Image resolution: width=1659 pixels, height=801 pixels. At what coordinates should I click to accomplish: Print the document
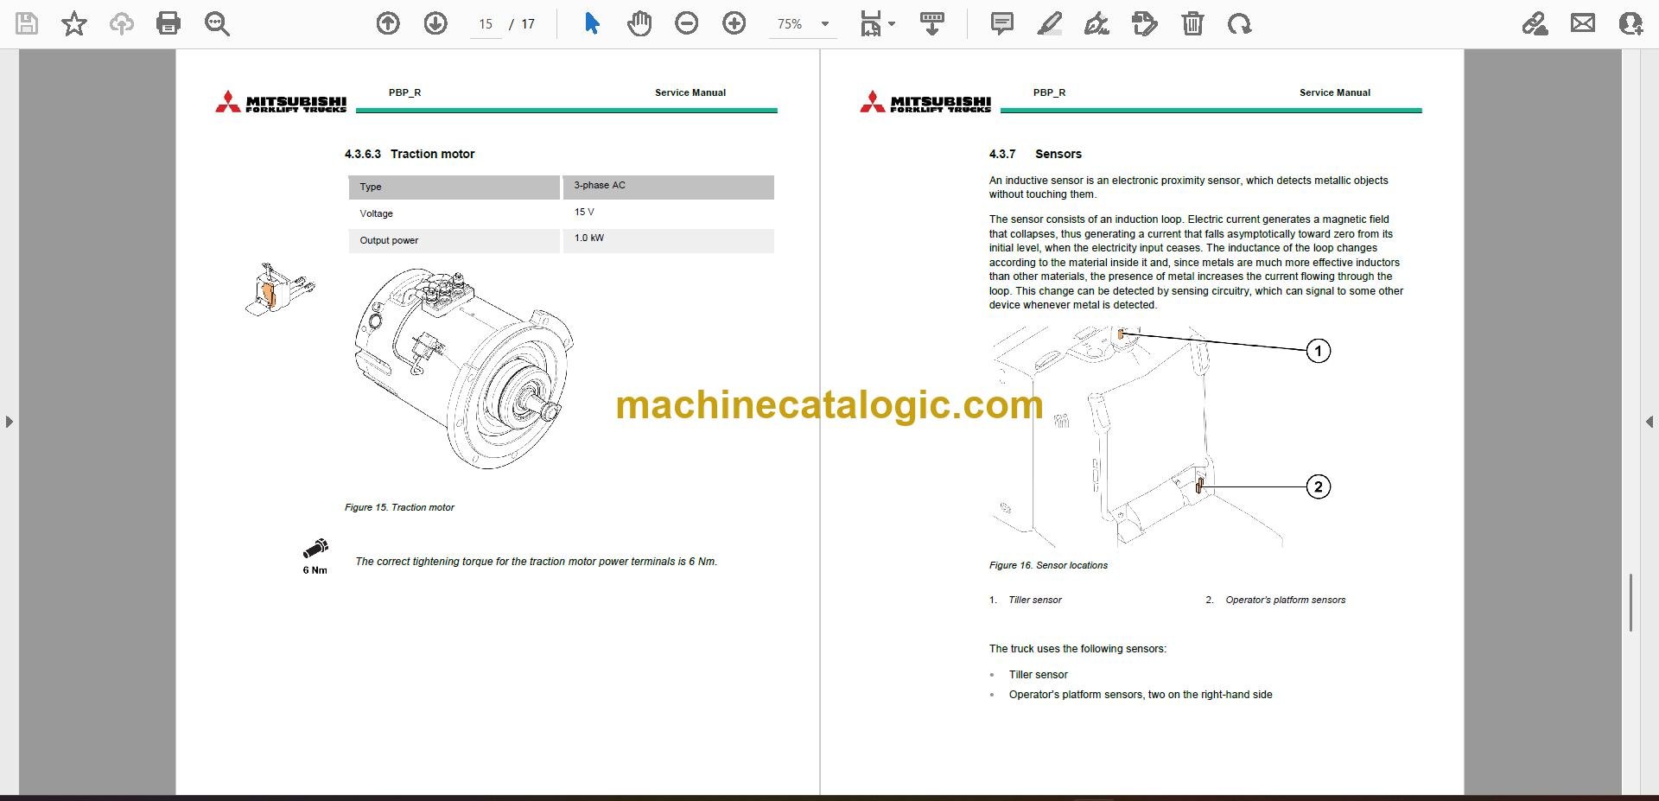pyautogui.click(x=168, y=23)
